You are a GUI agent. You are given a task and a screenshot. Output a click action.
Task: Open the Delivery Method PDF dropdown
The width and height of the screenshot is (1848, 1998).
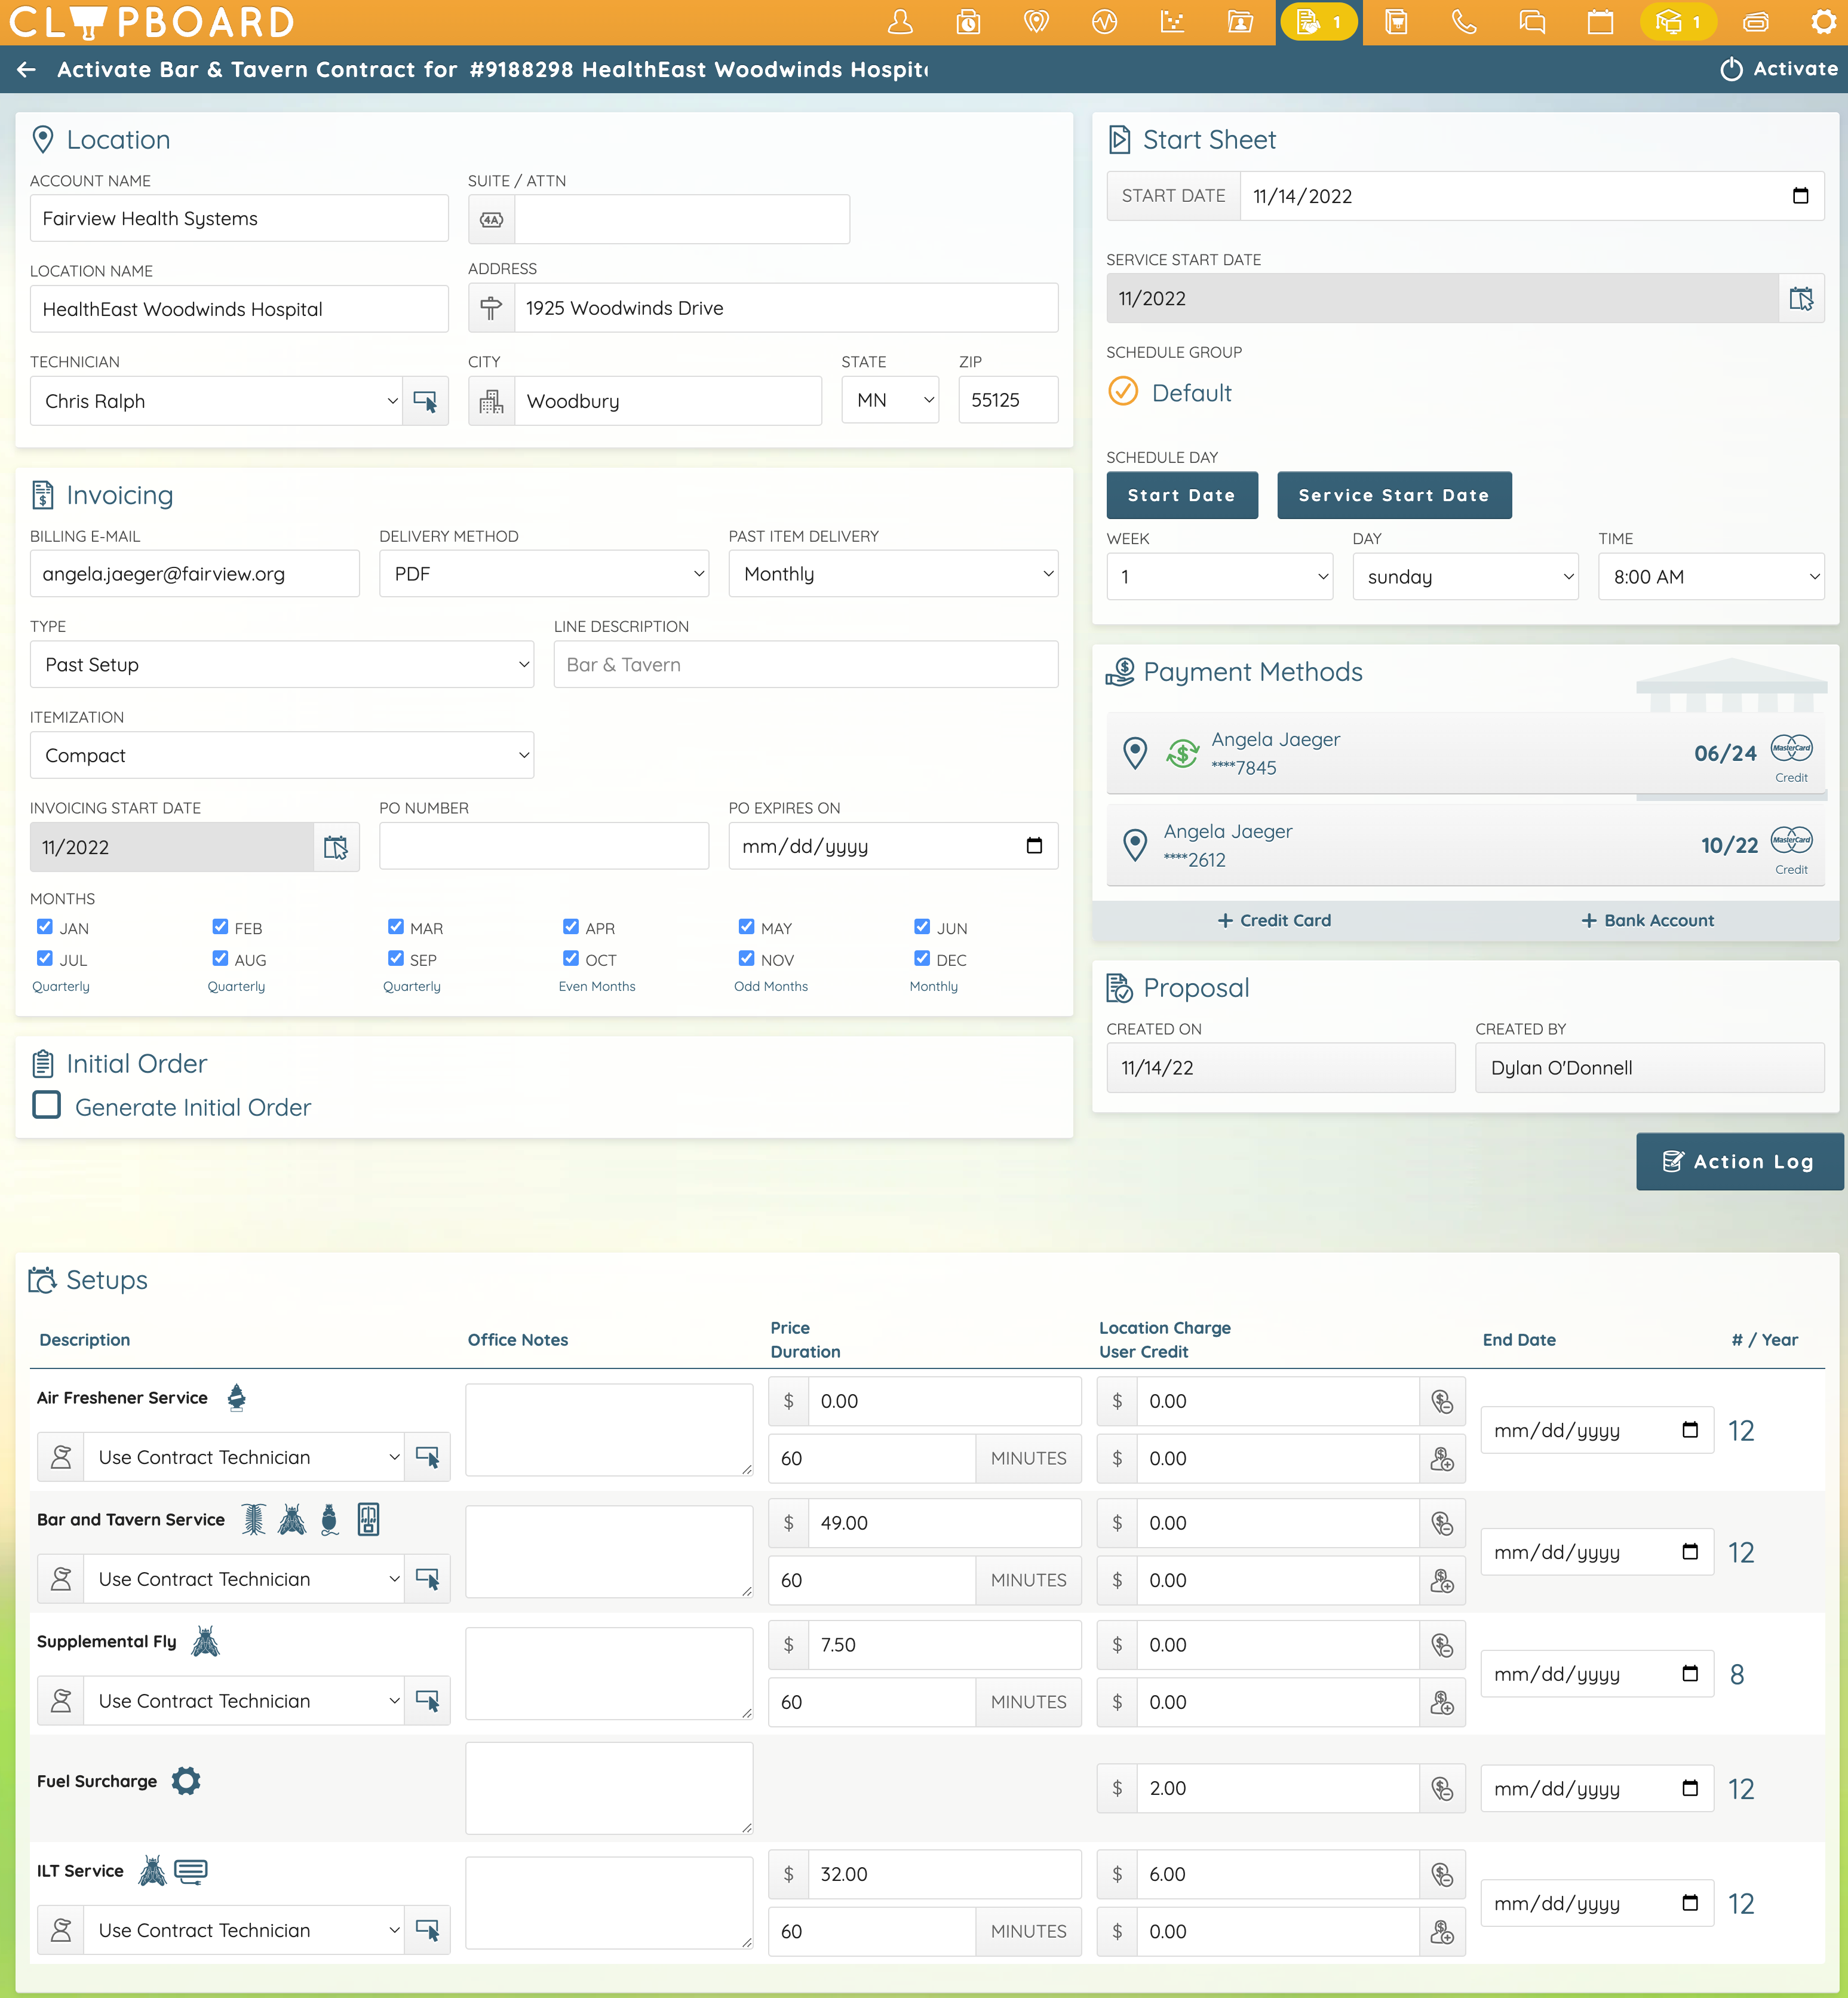tap(544, 574)
